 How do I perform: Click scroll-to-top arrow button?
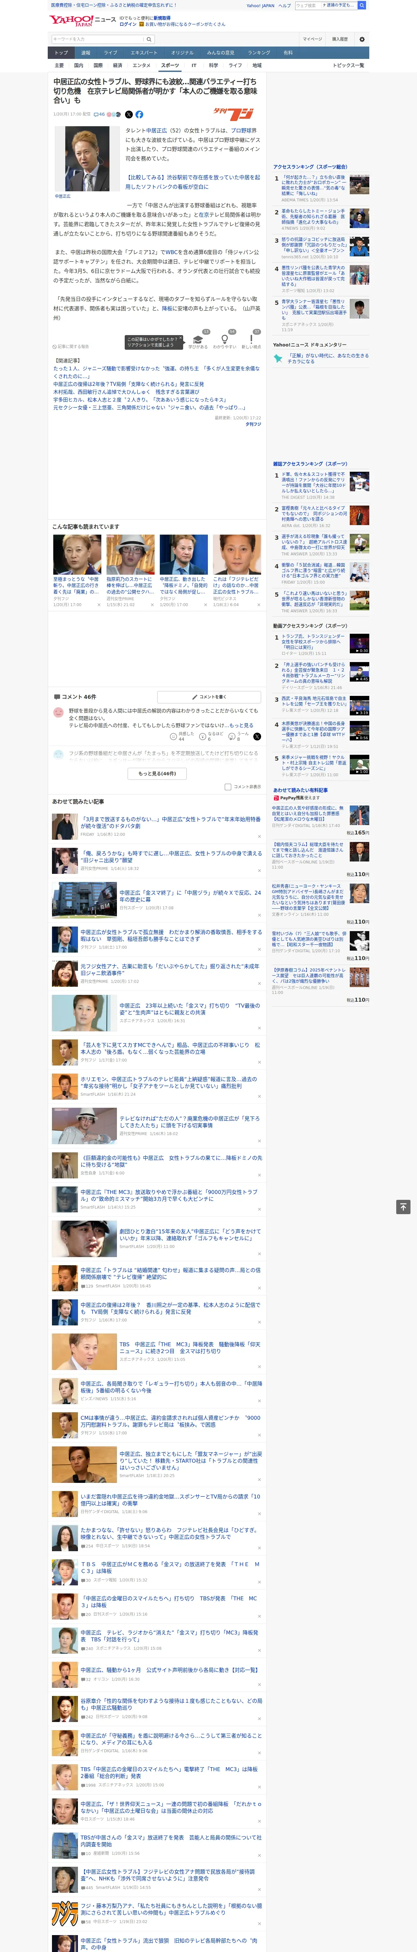403,1207
